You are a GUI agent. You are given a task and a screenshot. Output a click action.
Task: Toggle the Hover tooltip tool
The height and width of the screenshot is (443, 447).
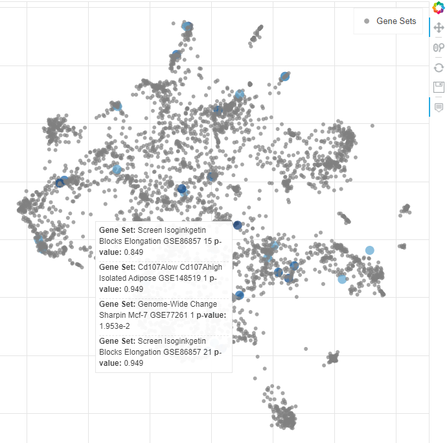pyautogui.click(x=439, y=107)
